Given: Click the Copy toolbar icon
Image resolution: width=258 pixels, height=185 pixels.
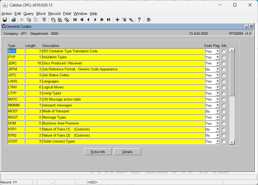Looking at the screenshot, I should click(29, 20).
